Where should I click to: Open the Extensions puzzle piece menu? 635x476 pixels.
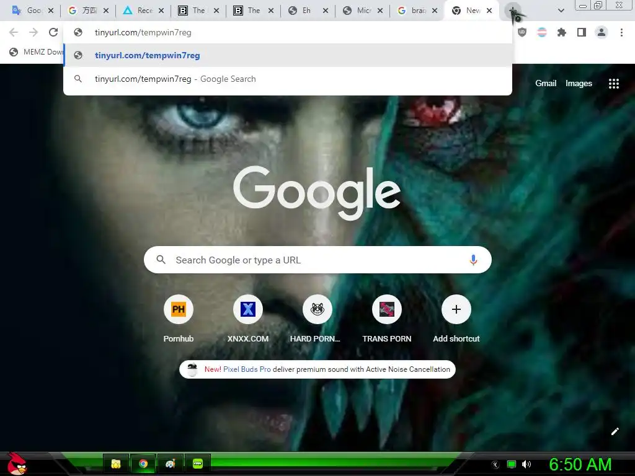point(562,32)
